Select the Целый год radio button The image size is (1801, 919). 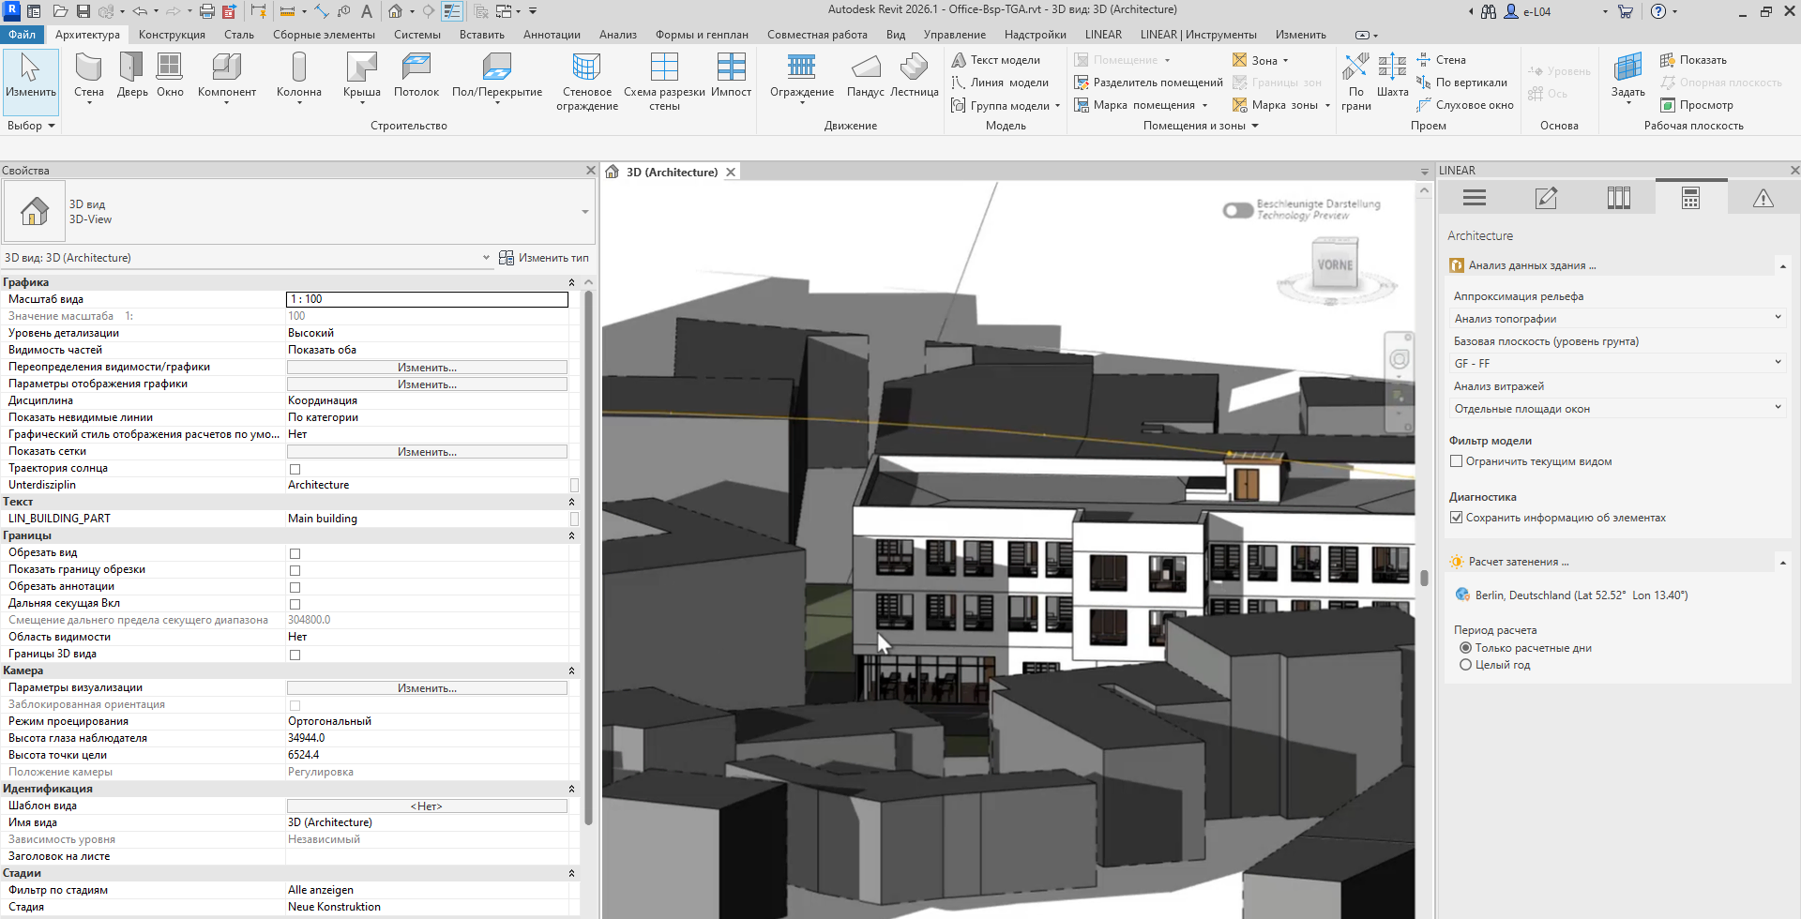coord(1465,665)
